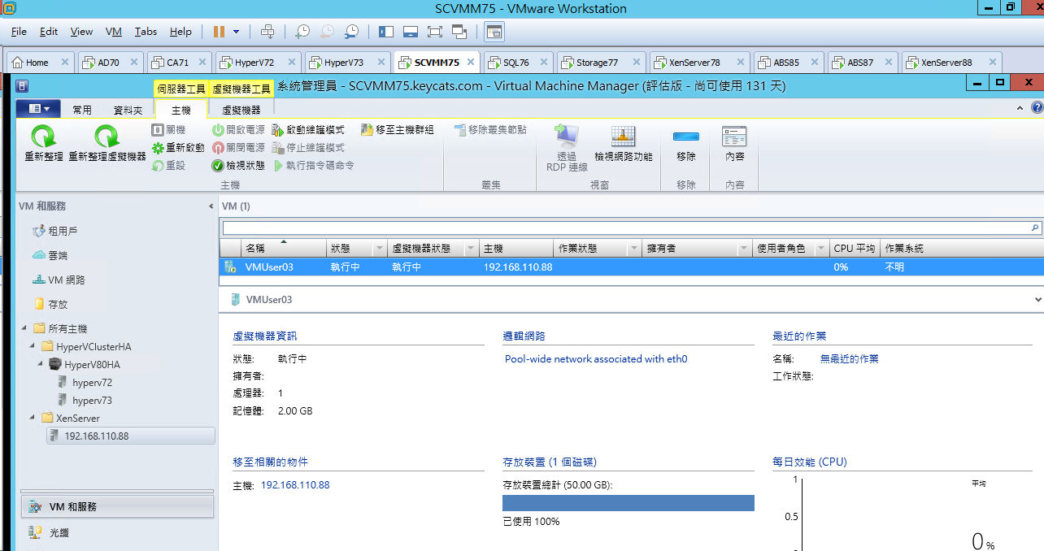This screenshot has height=551, width=1044.
Task: Click the 關閉電源 power off icon
Action: click(x=218, y=148)
